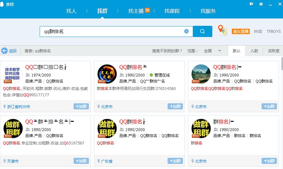Switch to 找群 tab
The image size is (283, 169).
point(102,11)
